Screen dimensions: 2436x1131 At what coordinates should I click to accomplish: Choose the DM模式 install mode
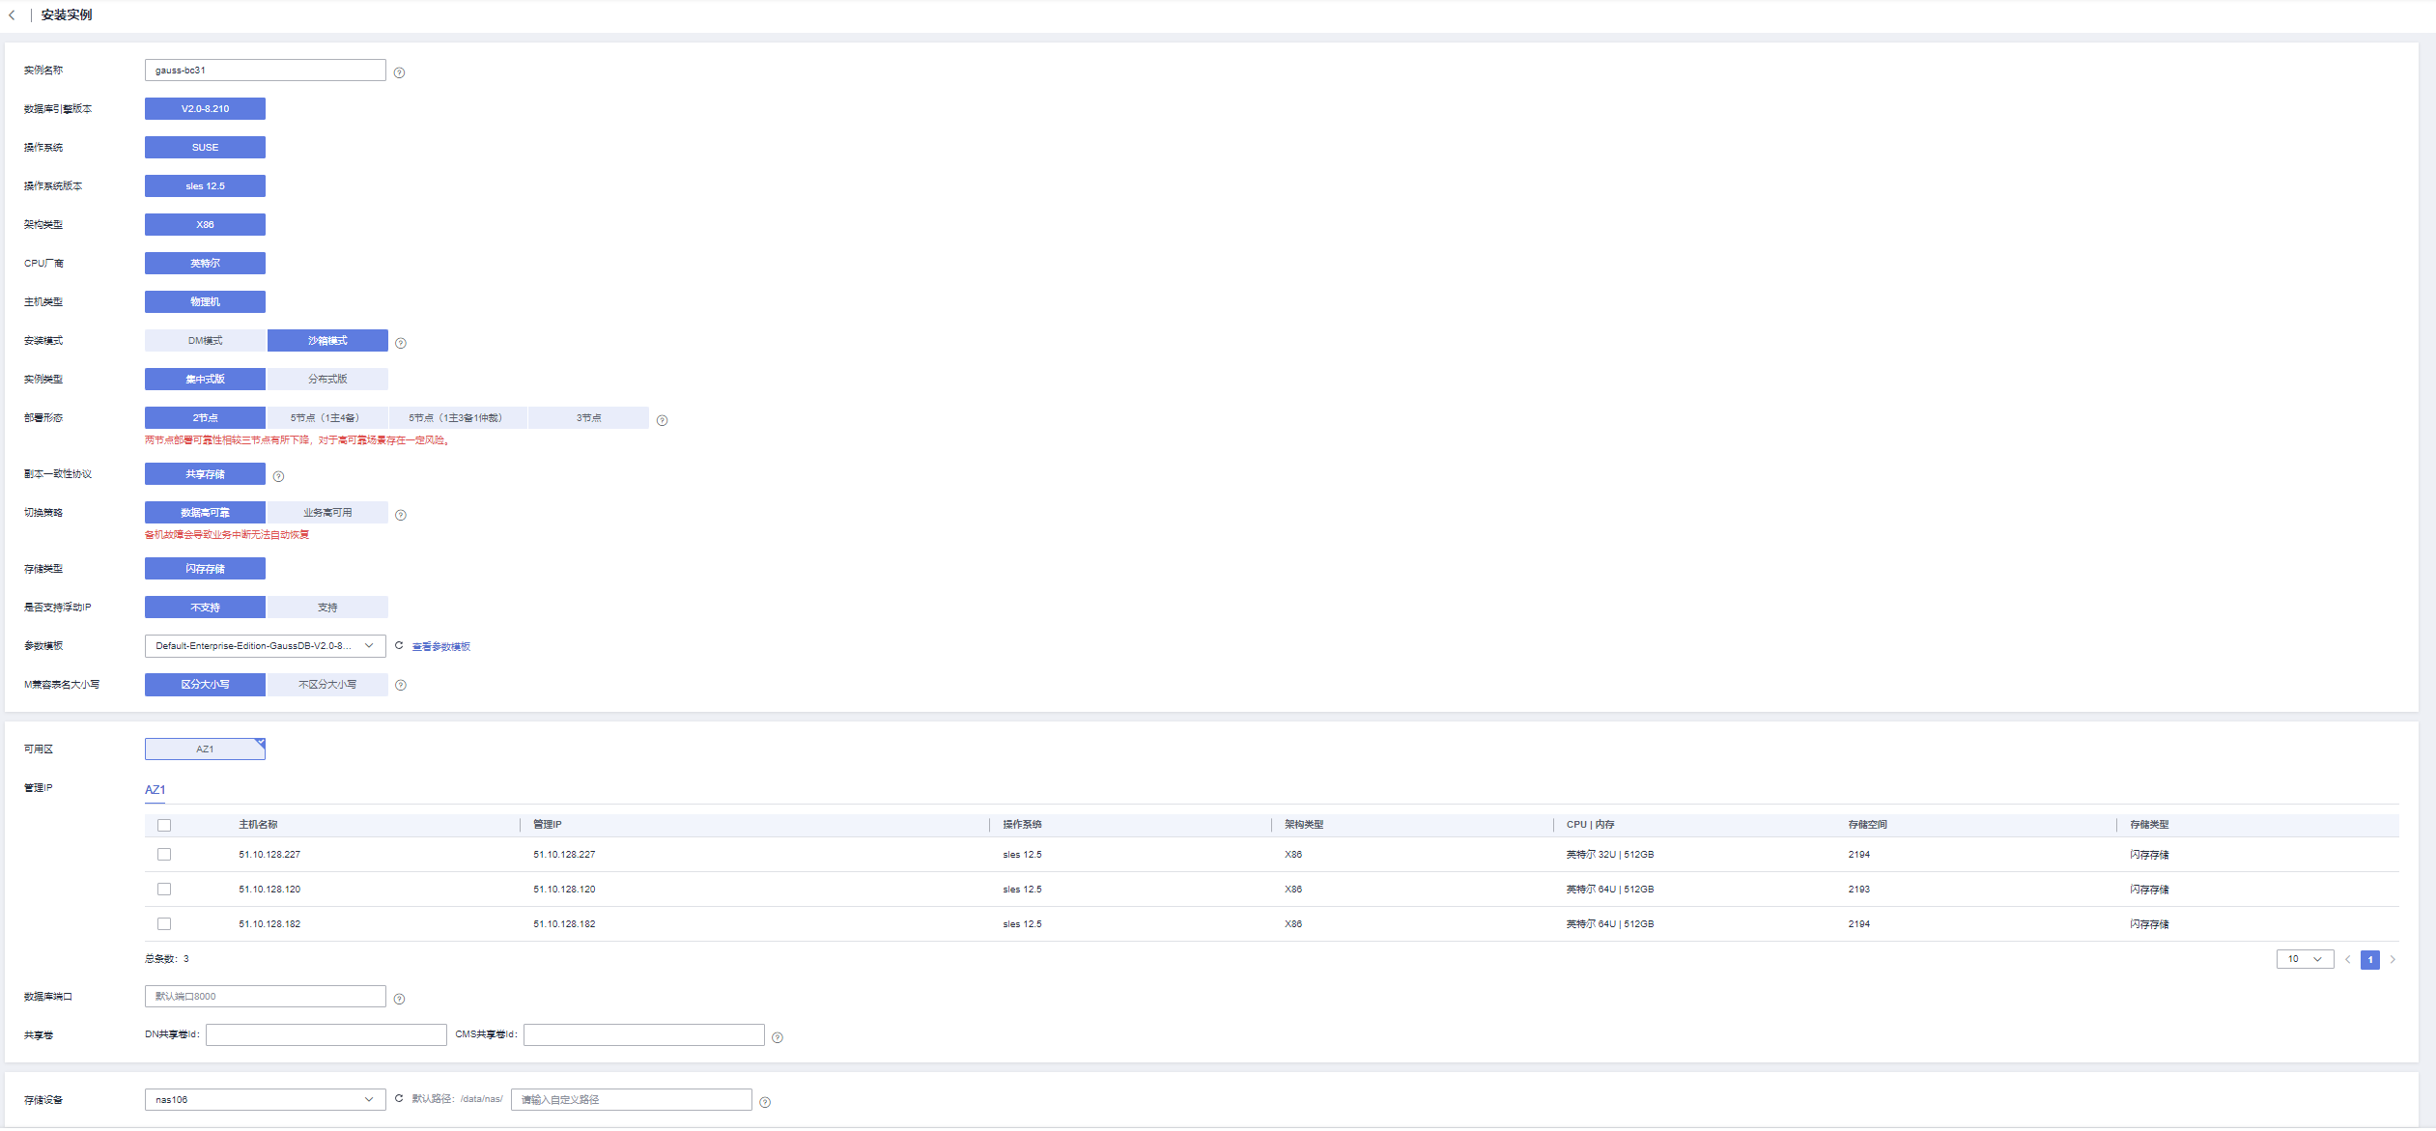pos(205,341)
